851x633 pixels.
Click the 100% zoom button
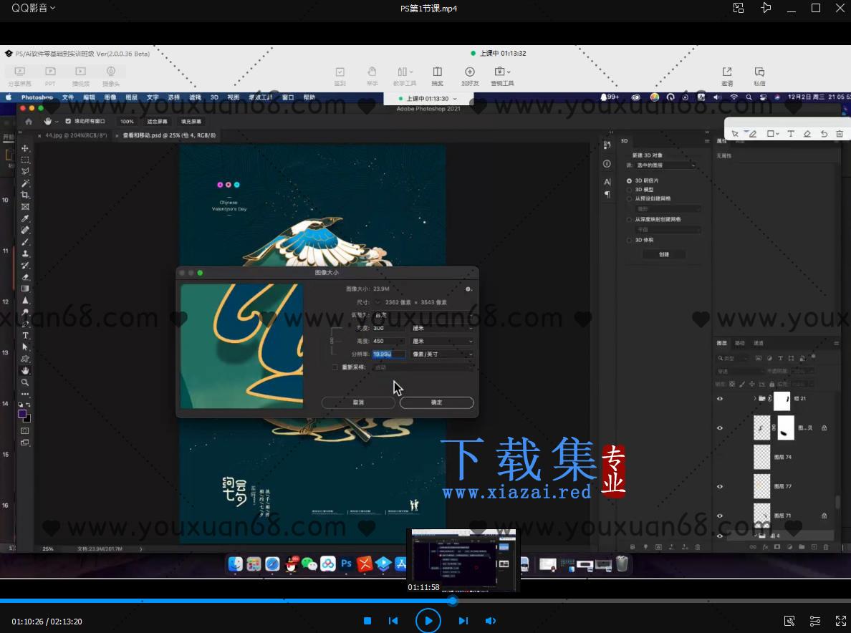tap(127, 122)
